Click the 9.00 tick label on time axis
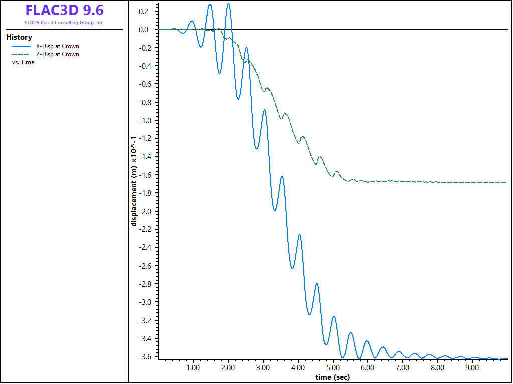The height and width of the screenshot is (384, 513). click(x=472, y=368)
